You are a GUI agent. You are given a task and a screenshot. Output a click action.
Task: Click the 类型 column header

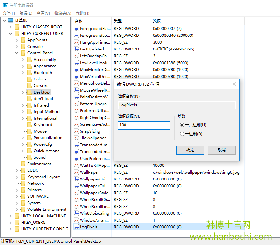(117, 21)
